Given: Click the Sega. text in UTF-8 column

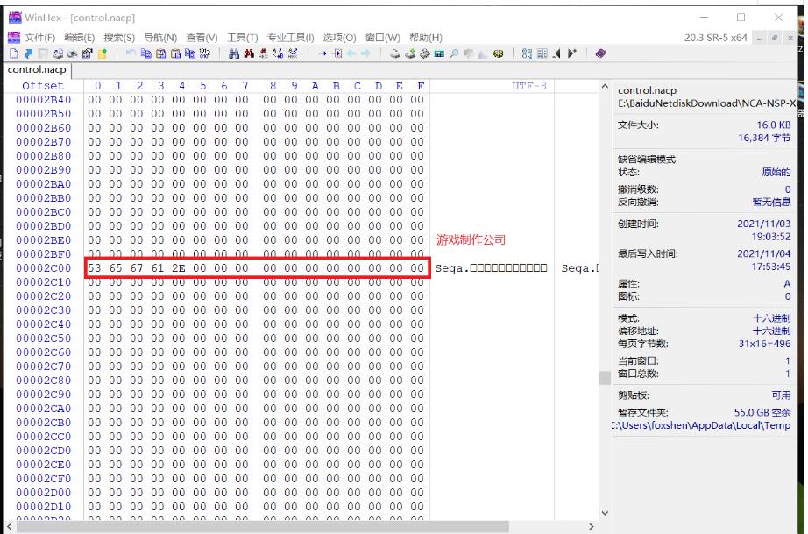Looking at the screenshot, I should 452,268.
